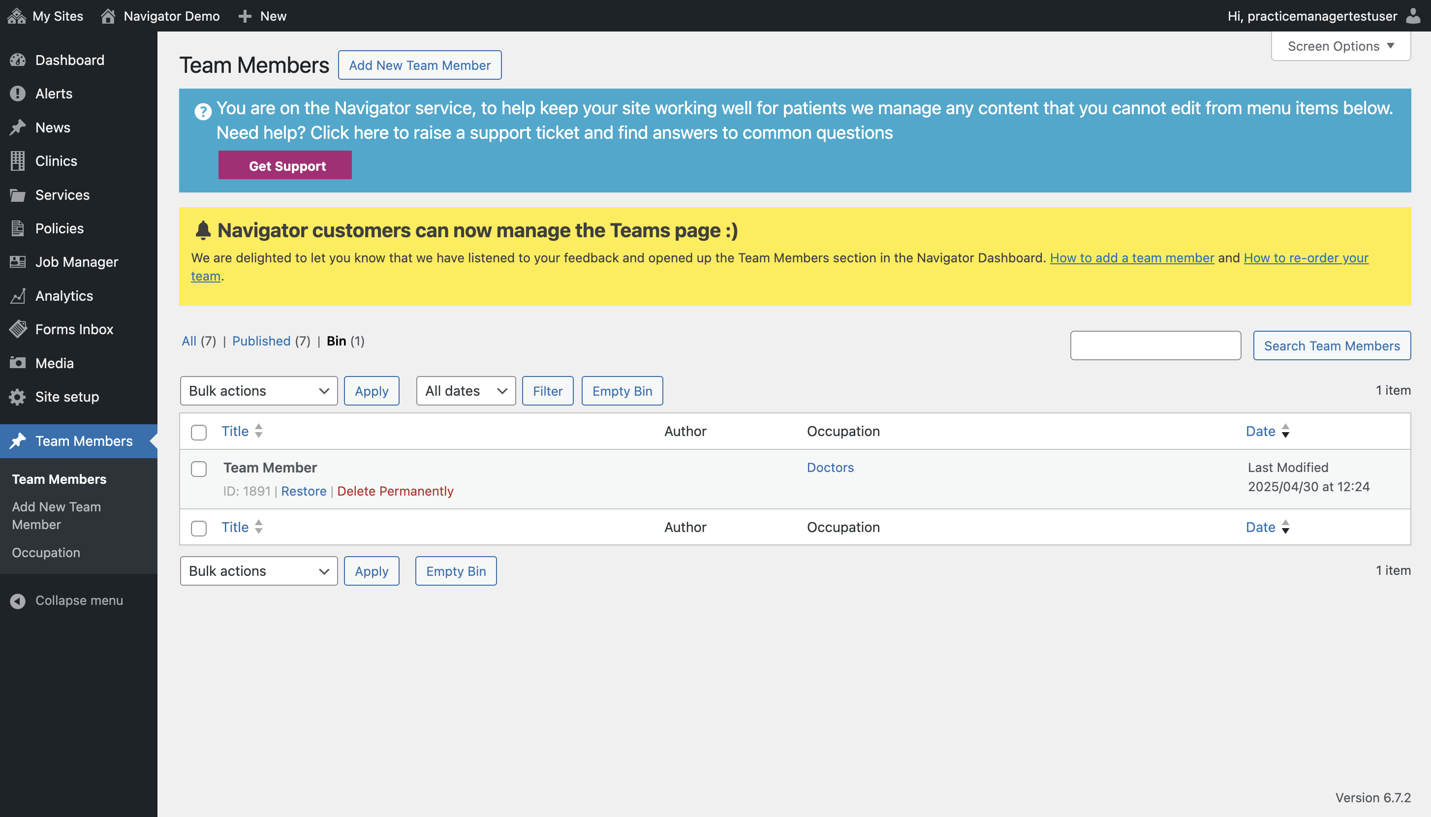Open the Clinics building icon
This screenshot has width=1431, height=817.
pyautogui.click(x=17, y=161)
